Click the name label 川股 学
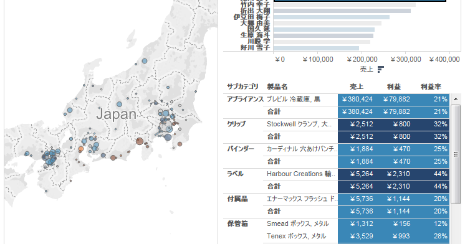The height and width of the screenshot is (244, 465). (258, 42)
